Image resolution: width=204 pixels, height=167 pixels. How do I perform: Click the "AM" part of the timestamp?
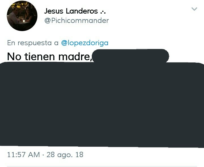point(34,155)
